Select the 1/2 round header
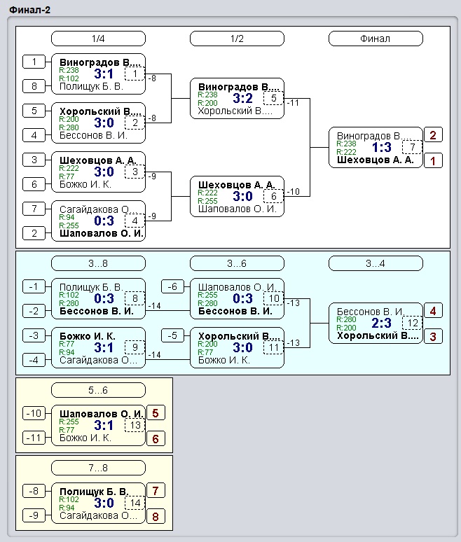461x542 pixels. click(237, 39)
